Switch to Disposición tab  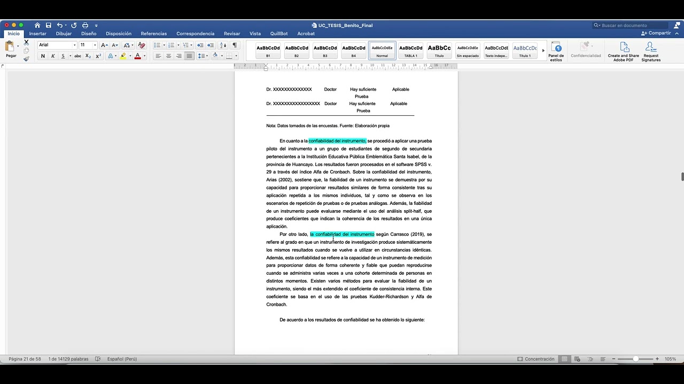tap(119, 34)
